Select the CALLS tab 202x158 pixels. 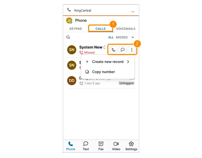click(x=100, y=29)
